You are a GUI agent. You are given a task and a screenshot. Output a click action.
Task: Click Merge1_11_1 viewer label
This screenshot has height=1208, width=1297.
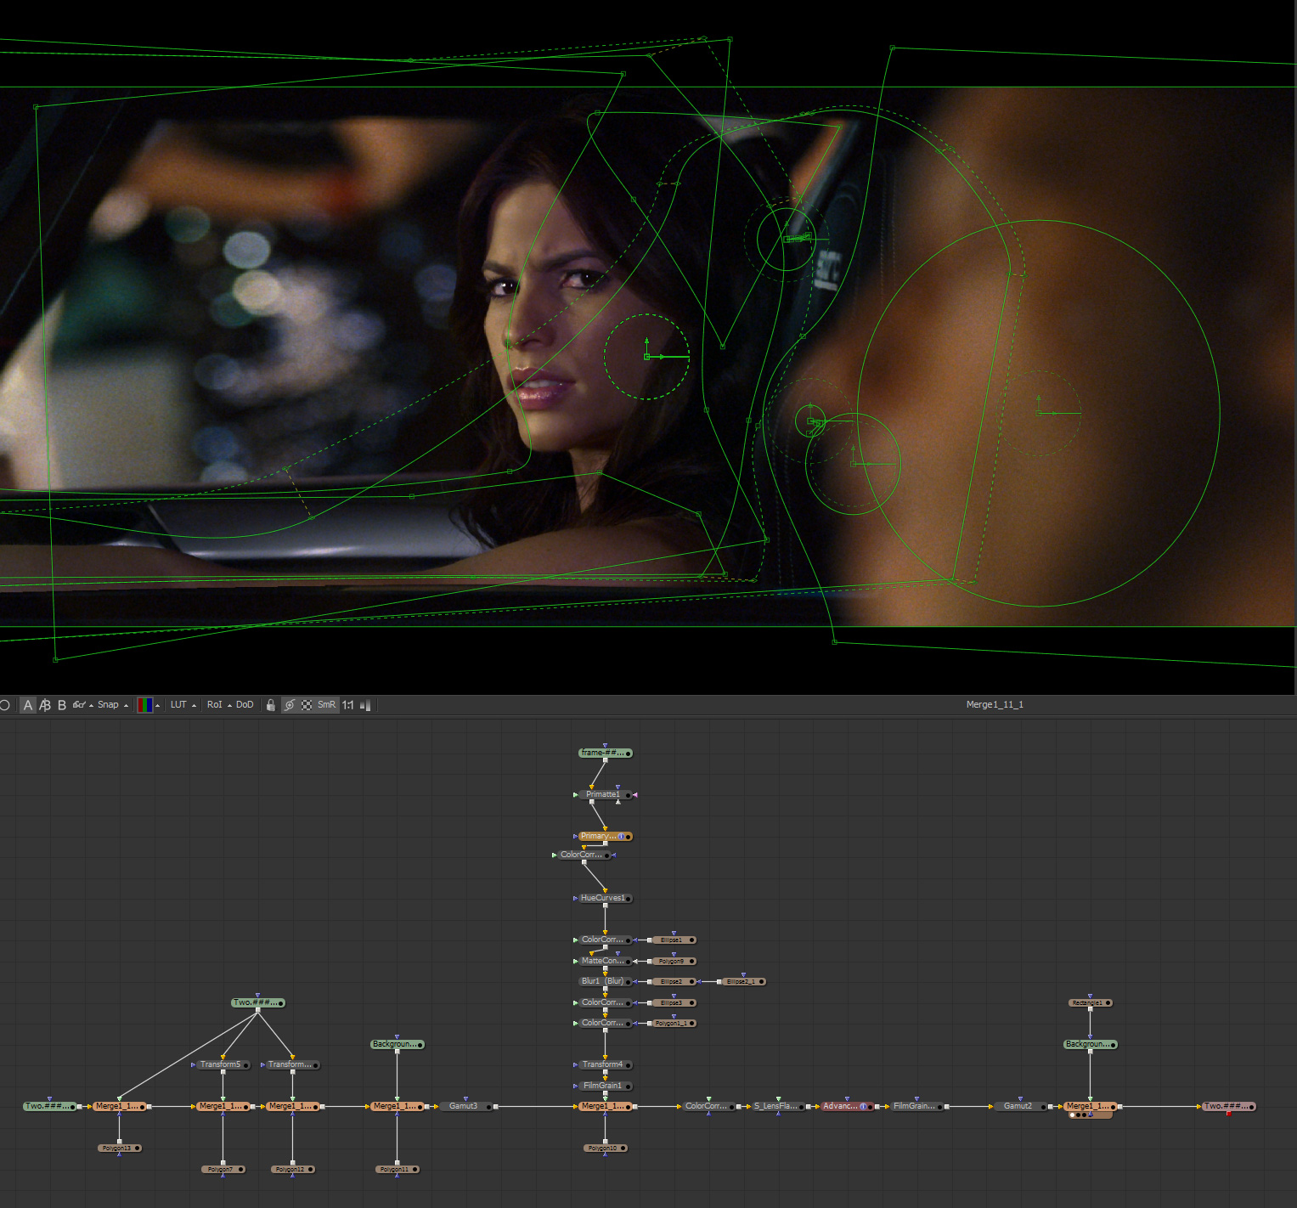click(x=995, y=705)
